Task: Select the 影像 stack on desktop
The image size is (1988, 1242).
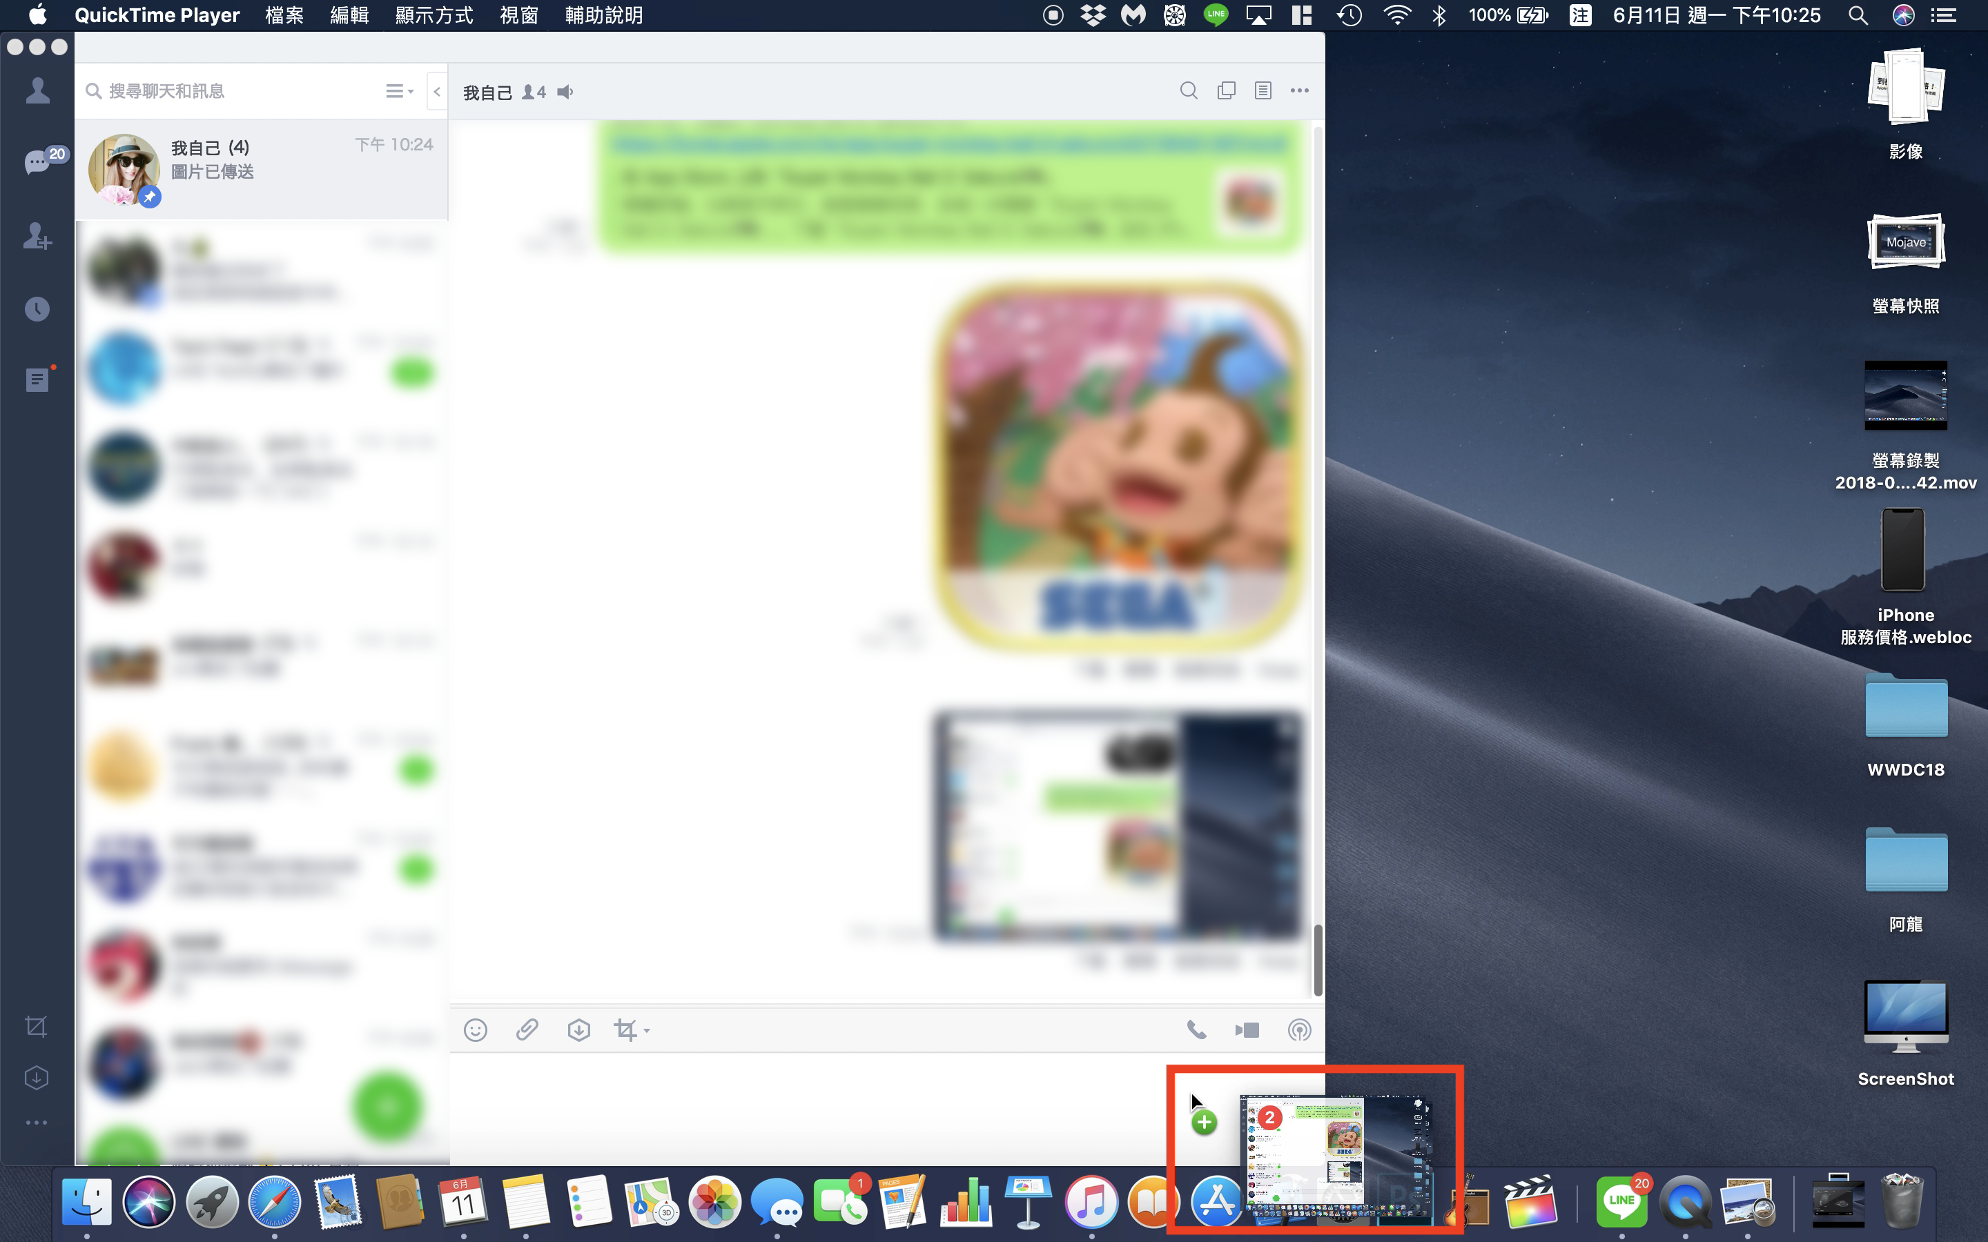Action: tap(1906, 104)
